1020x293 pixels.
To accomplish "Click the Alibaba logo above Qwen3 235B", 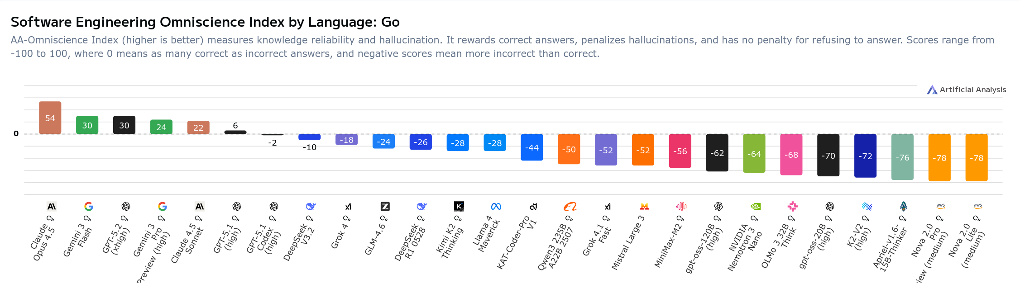I will point(570,207).
